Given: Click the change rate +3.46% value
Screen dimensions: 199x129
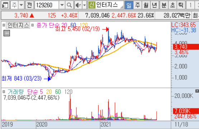Looking at the screenshot, I should 69,15.
